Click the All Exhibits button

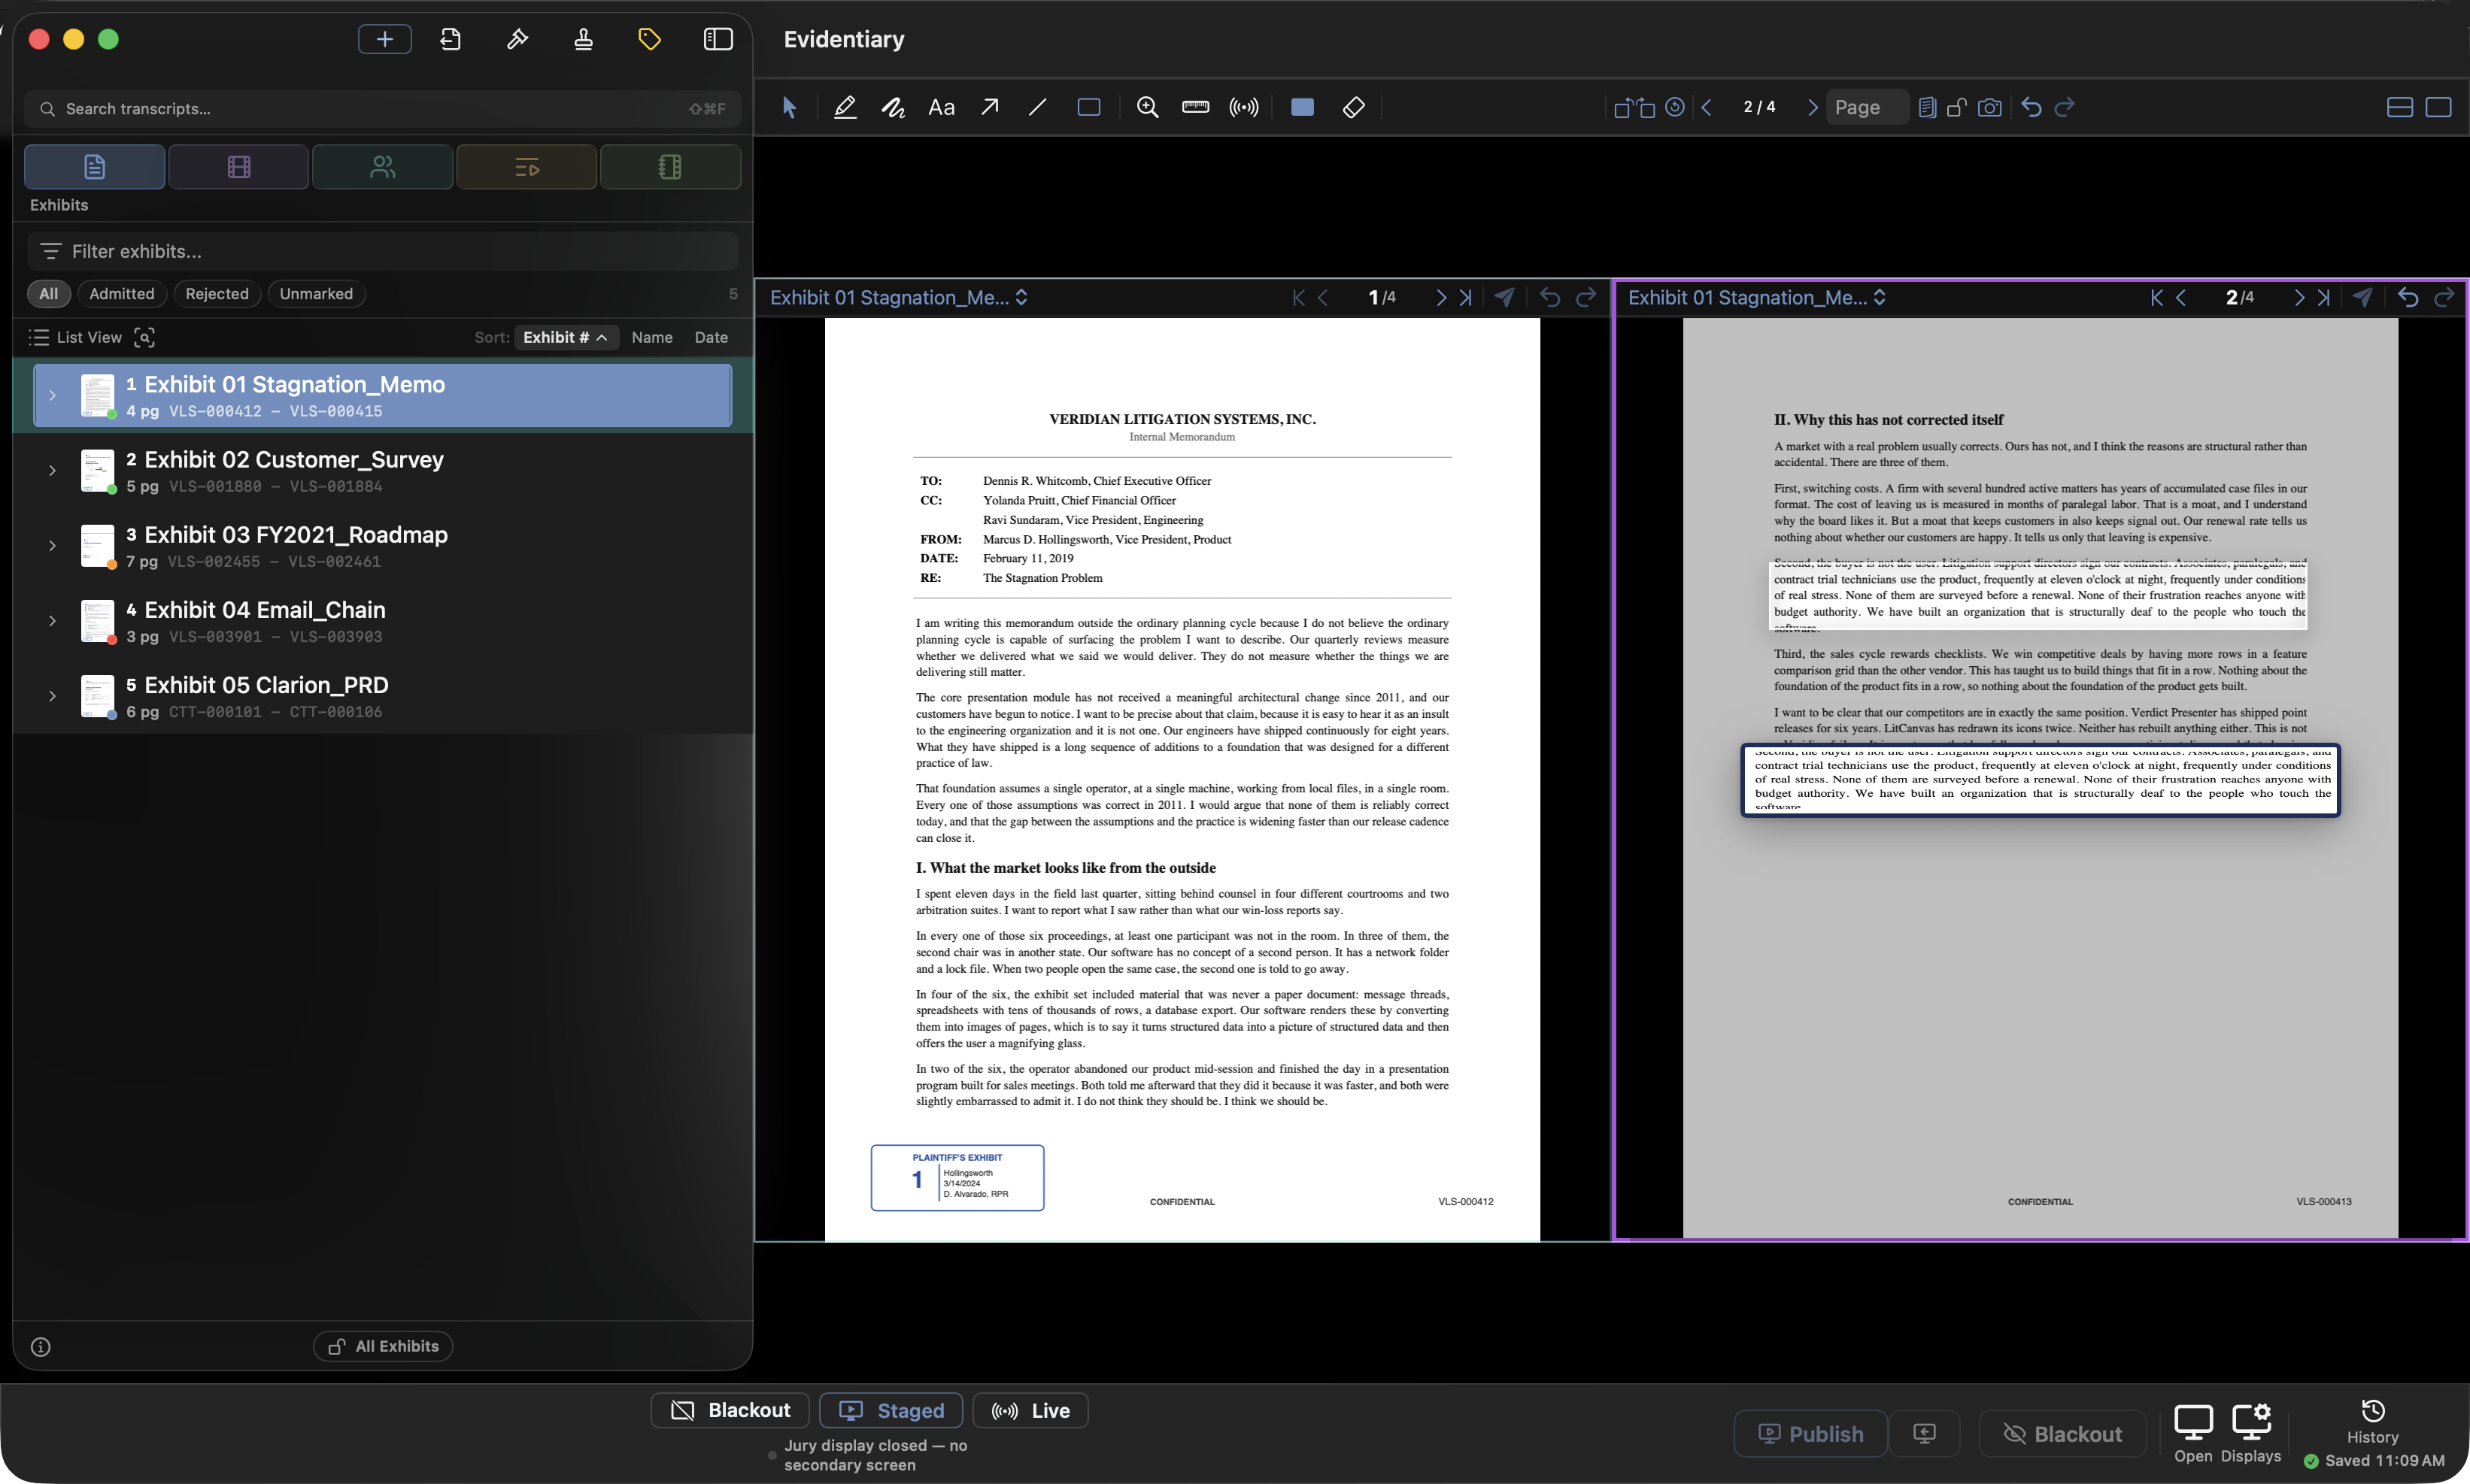(x=383, y=1347)
